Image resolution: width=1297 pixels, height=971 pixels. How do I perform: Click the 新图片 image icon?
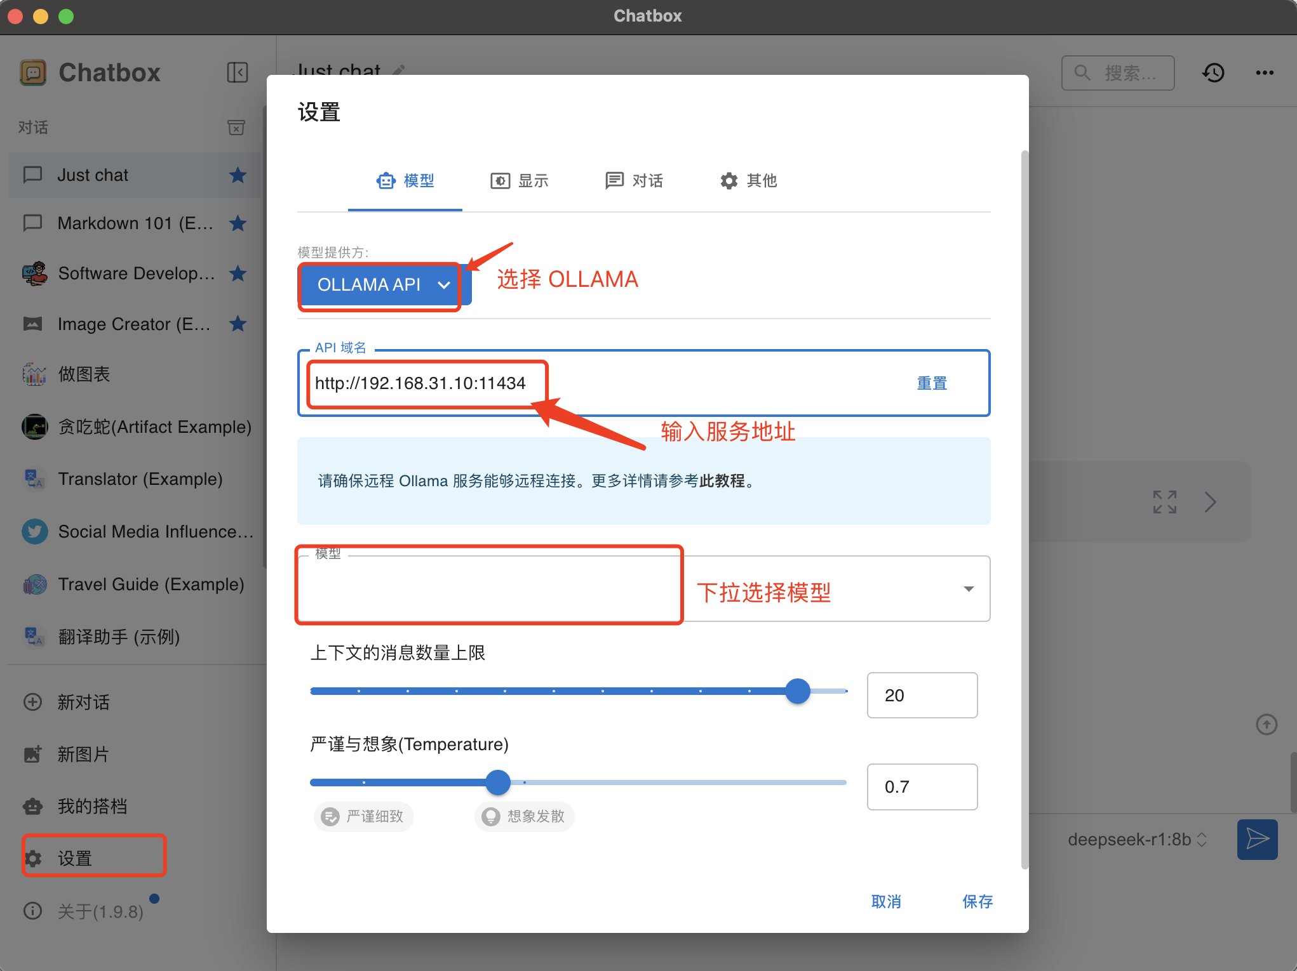[32, 754]
